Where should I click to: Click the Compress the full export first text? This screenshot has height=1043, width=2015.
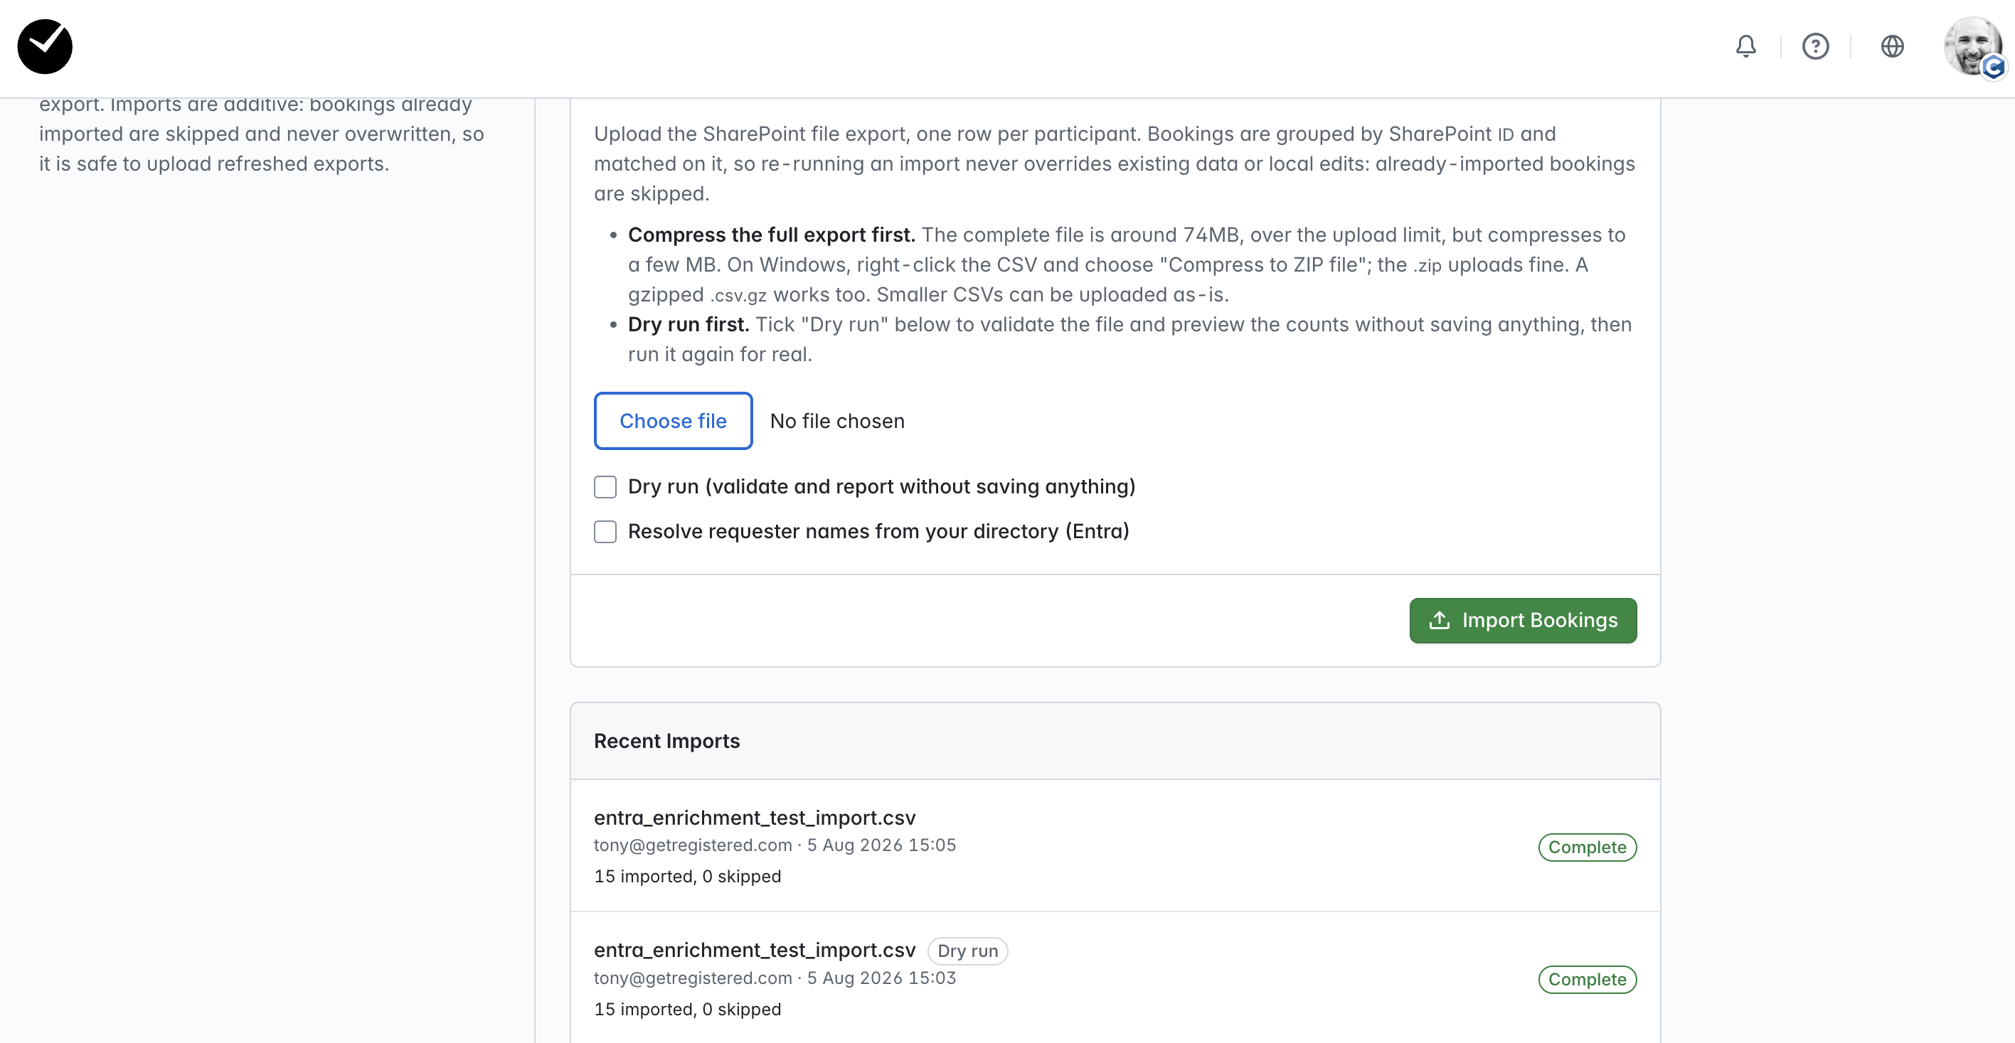point(770,235)
